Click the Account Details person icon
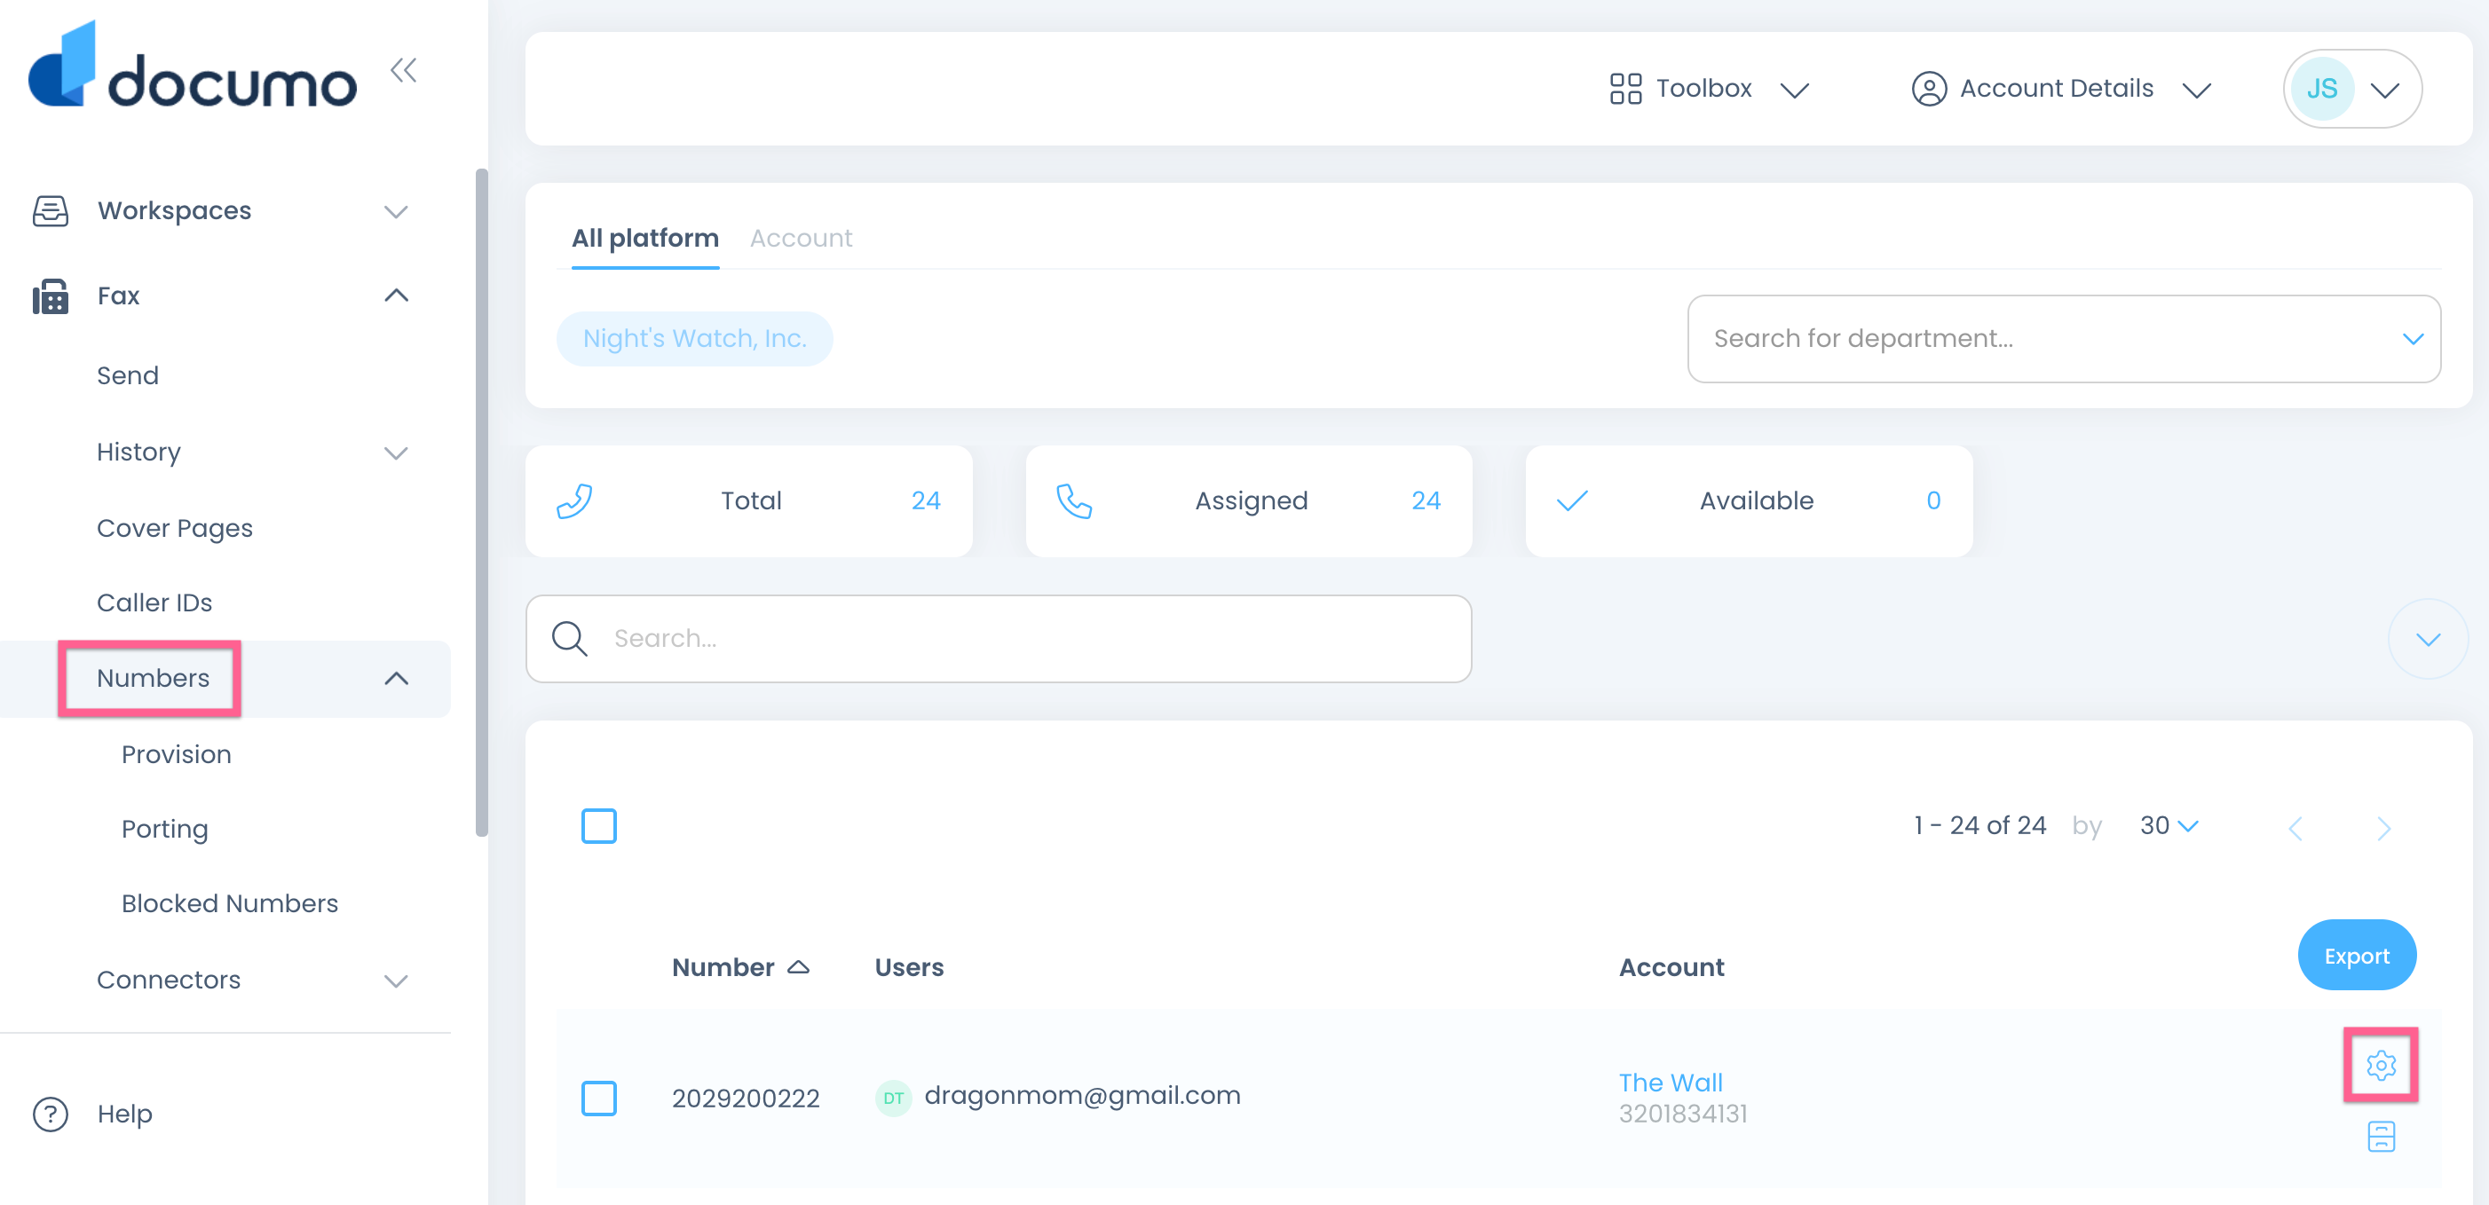This screenshot has width=2489, height=1205. point(1929,89)
